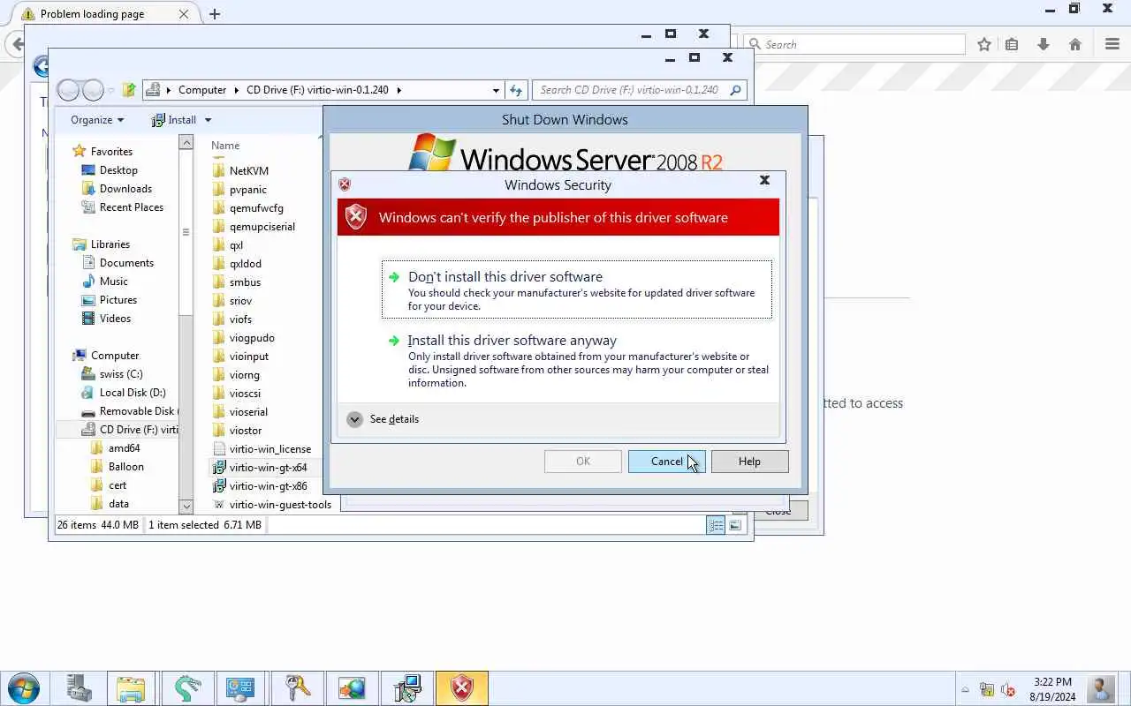
Task: Select virtio-win-gt-x86 installer
Action: click(268, 486)
